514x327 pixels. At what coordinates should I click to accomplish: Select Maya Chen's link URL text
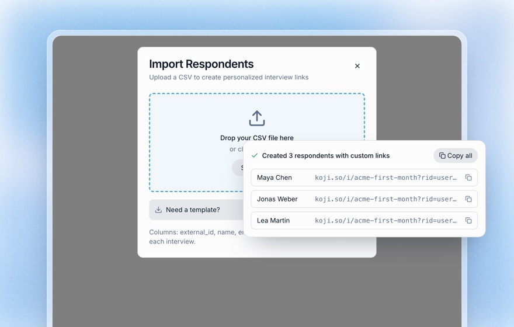(385, 178)
